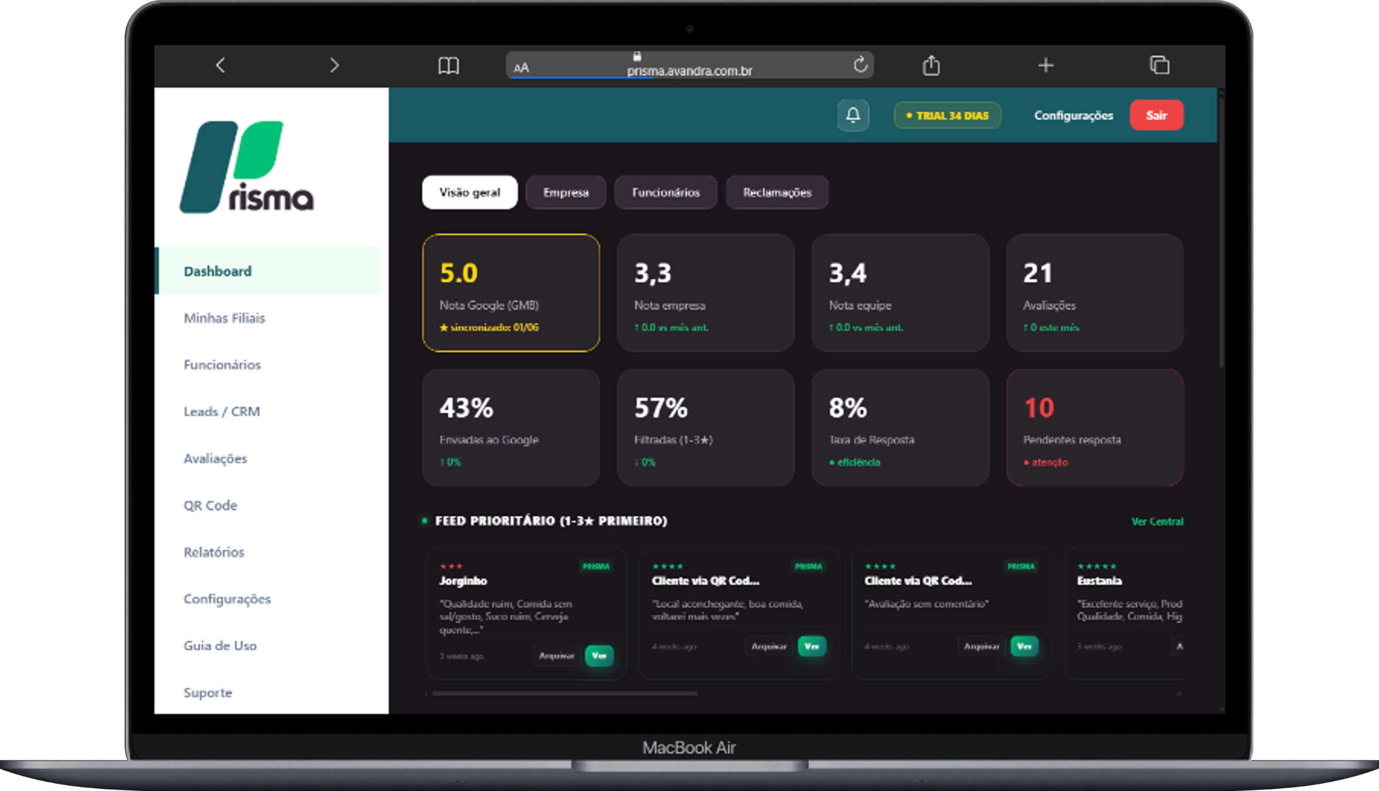This screenshot has height=791, width=1379.
Task: Open the AA reader text options
Action: click(x=521, y=67)
